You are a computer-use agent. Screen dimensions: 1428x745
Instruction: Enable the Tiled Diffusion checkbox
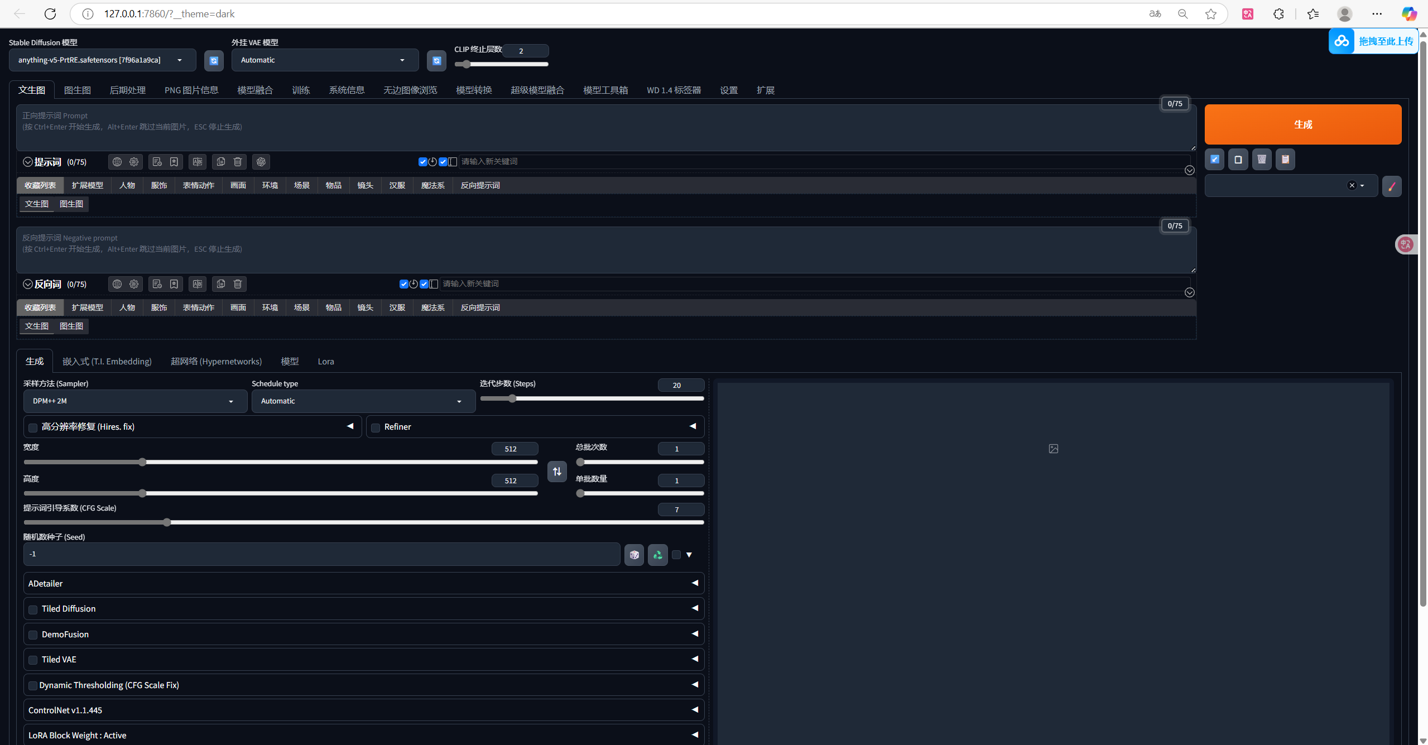click(x=33, y=609)
